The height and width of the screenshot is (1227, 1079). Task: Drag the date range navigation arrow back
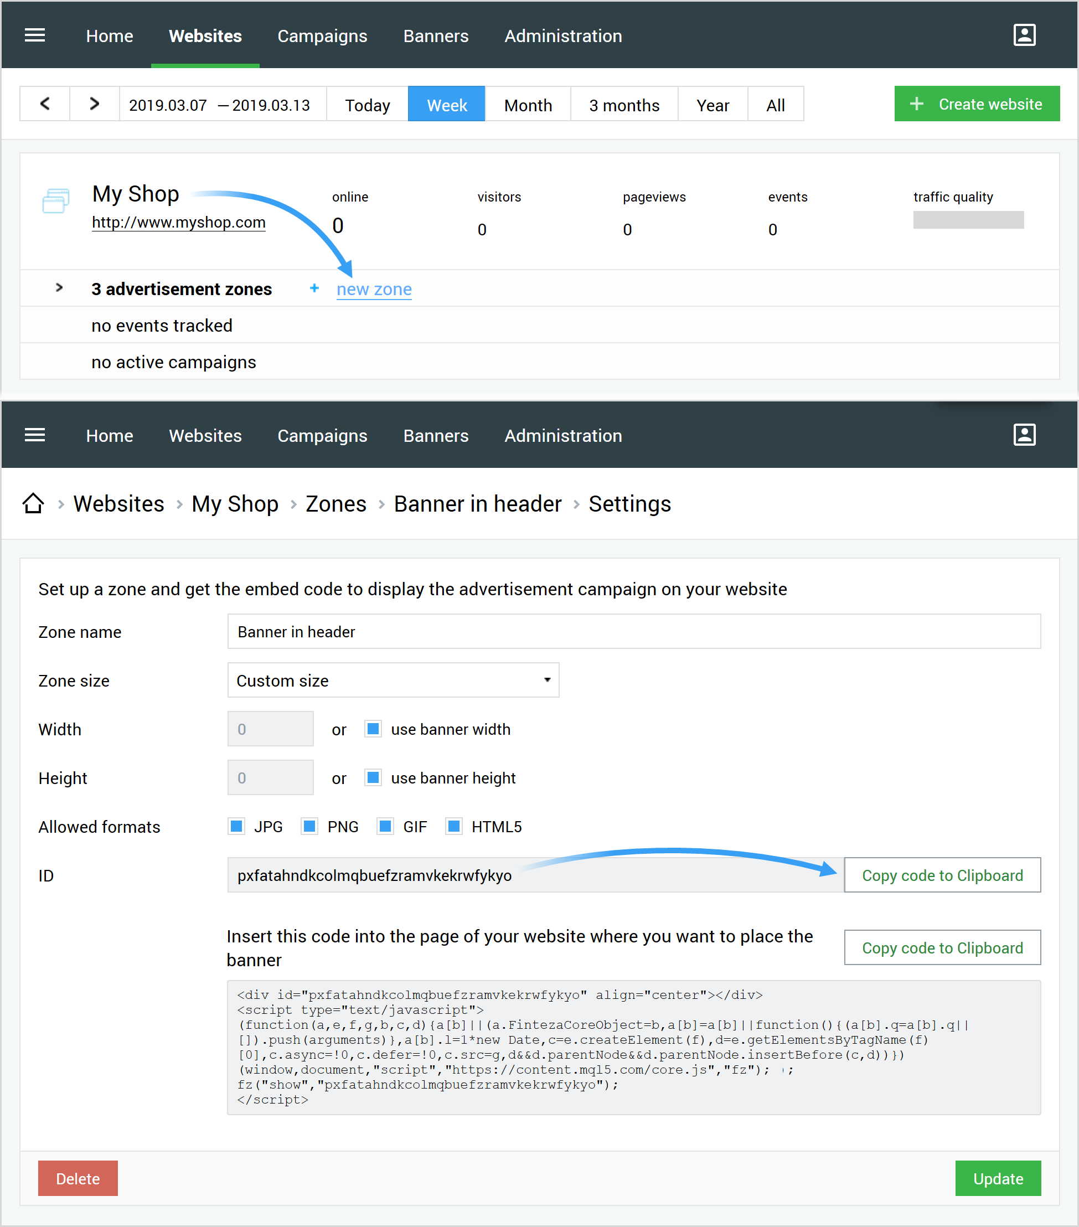(45, 104)
